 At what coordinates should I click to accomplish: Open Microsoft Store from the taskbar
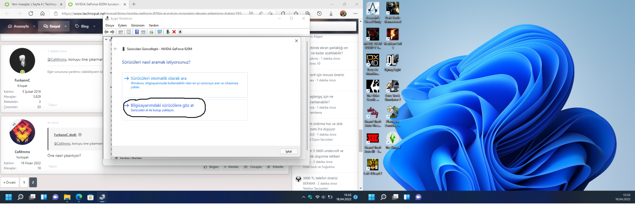(x=90, y=197)
